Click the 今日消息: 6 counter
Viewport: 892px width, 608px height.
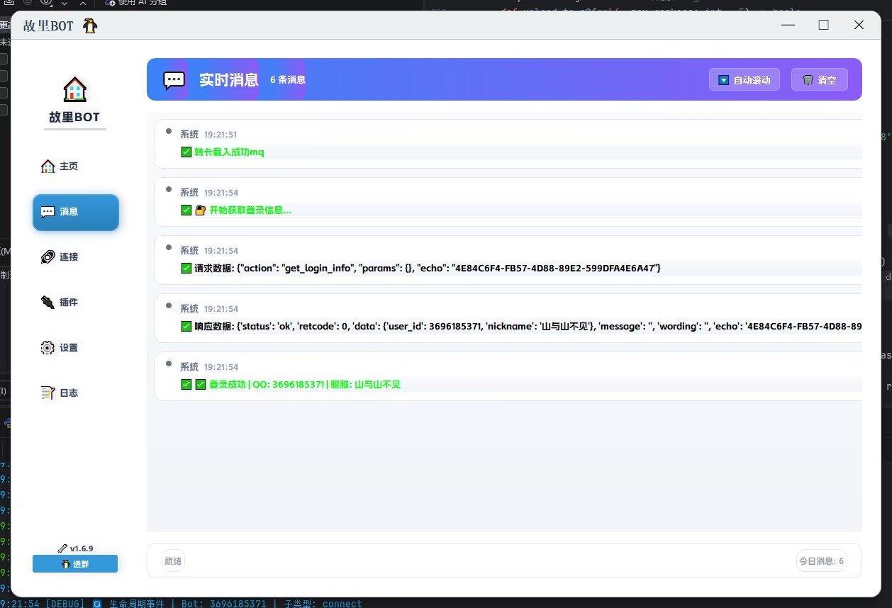coord(821,561)
